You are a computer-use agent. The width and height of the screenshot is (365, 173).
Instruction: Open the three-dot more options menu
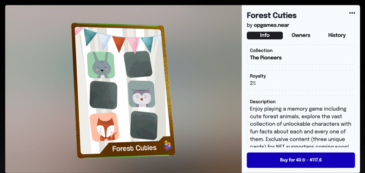[x=352, y=13]
